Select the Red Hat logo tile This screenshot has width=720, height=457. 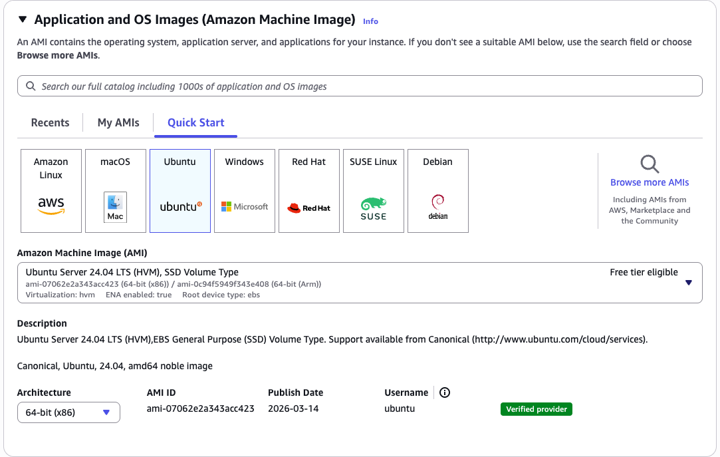coord(309,191)
